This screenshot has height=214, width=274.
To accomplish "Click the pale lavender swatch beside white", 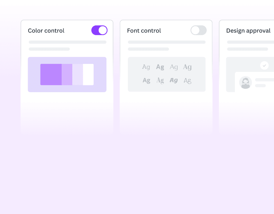I will [78, 74].
